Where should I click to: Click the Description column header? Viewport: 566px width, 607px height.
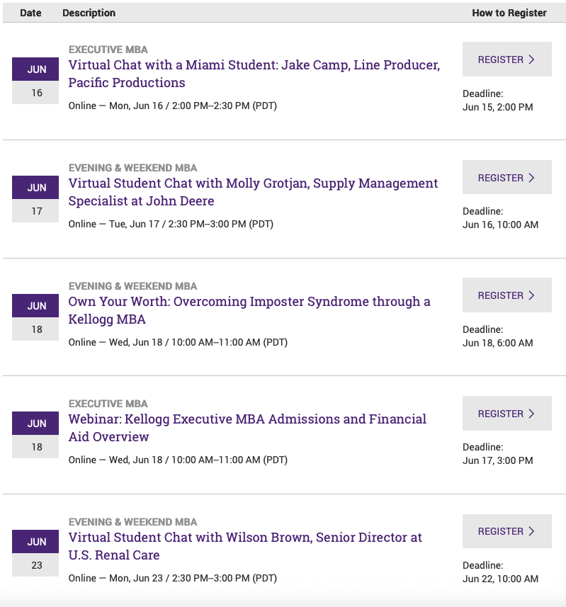[x=89, y=13]
